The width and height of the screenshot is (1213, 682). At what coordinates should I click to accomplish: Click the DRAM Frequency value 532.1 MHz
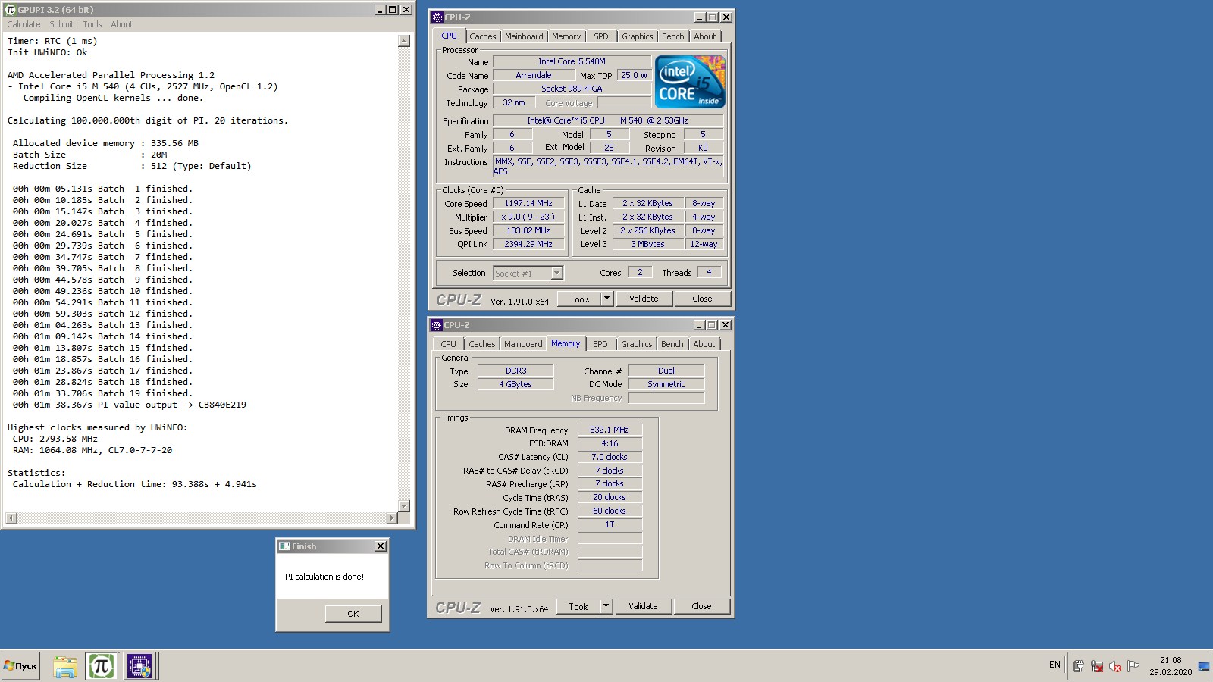(x=610, y=430)
